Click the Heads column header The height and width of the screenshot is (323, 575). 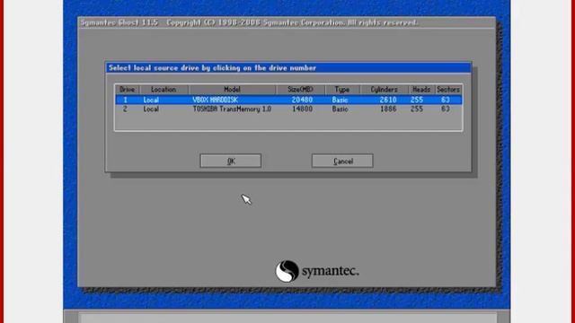click(x=421, y=90)
